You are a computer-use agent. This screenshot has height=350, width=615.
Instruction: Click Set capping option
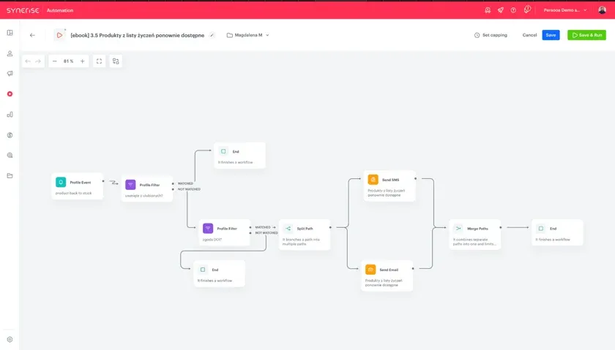coord(491,35)
